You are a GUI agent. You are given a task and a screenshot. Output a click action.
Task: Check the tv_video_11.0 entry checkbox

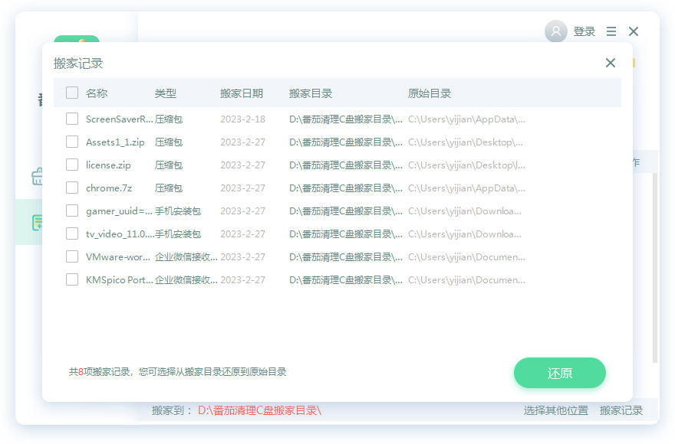pos(73,233)
